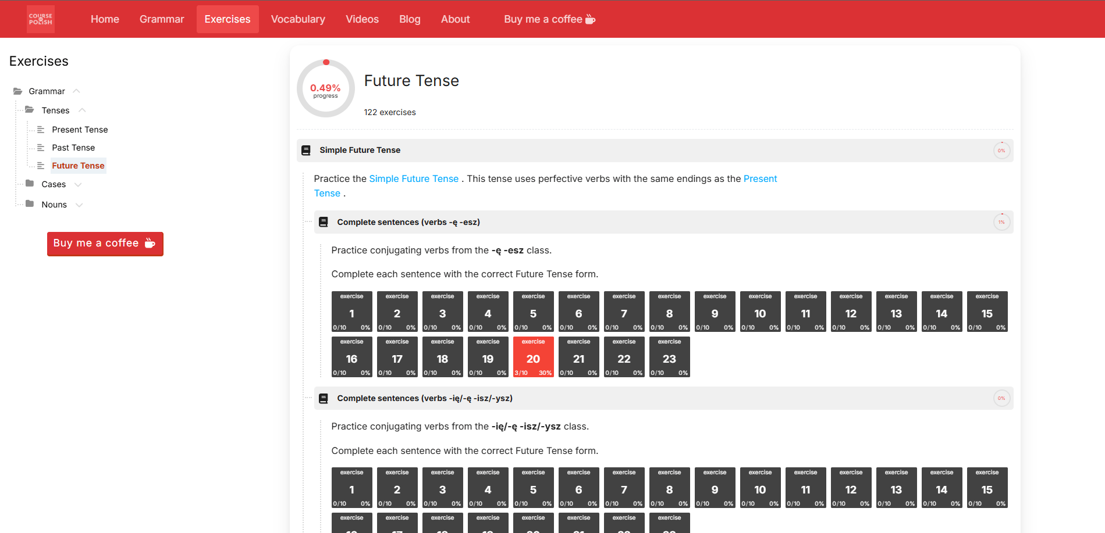Click the 0.49% progress circle

[325, 88]
